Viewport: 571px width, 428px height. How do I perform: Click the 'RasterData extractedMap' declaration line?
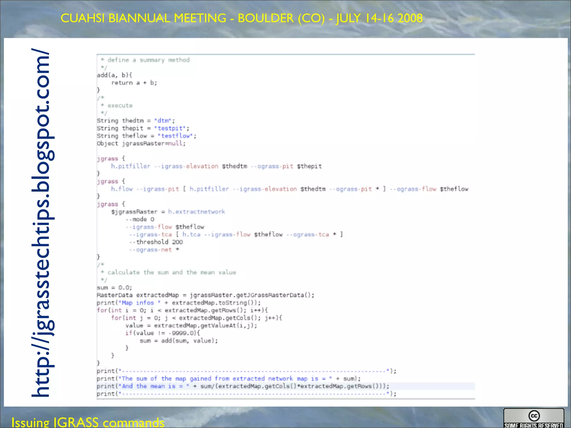click(205, 295)
